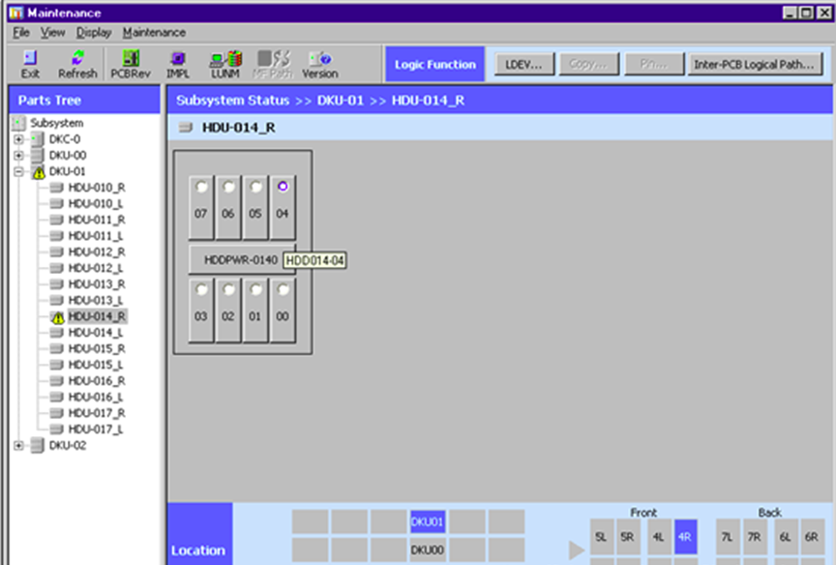Open the LUNM tool
Screen dimensions: 836x565
225,64
